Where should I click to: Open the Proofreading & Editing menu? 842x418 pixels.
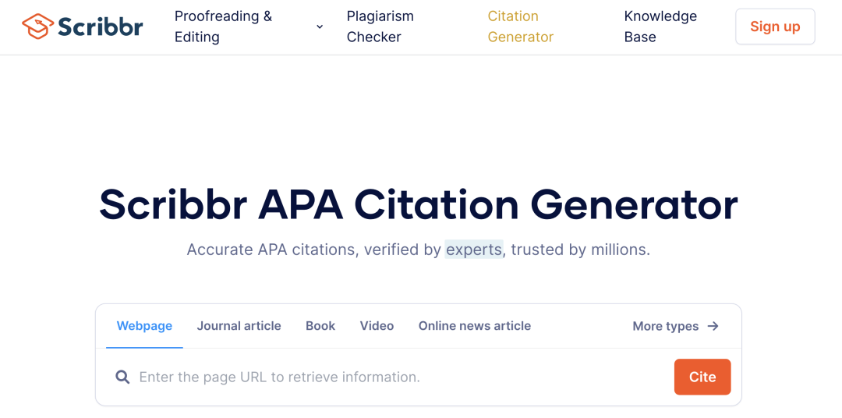pyautogui.click(x=224, y=27)
